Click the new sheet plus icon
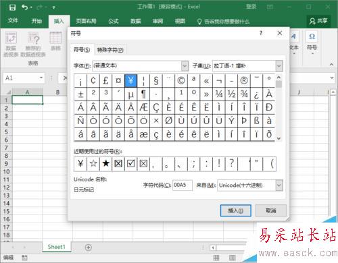This screenshot has height=263, width=338. (x=89, y=247)
